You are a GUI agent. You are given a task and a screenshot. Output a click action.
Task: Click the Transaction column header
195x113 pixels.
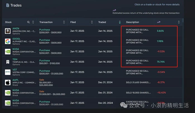[46, 22]
